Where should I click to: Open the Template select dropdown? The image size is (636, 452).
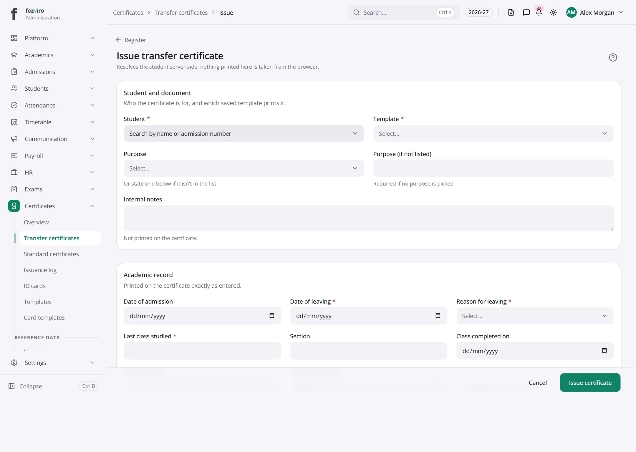pos(493,133)
